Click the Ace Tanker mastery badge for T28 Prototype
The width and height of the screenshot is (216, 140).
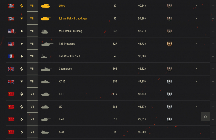click(x=169, y=44)
